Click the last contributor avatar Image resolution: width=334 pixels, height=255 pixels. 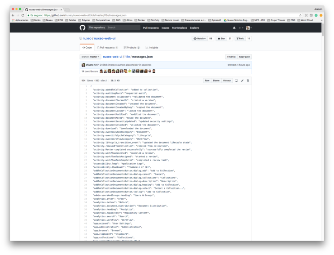tap(154, 71)
